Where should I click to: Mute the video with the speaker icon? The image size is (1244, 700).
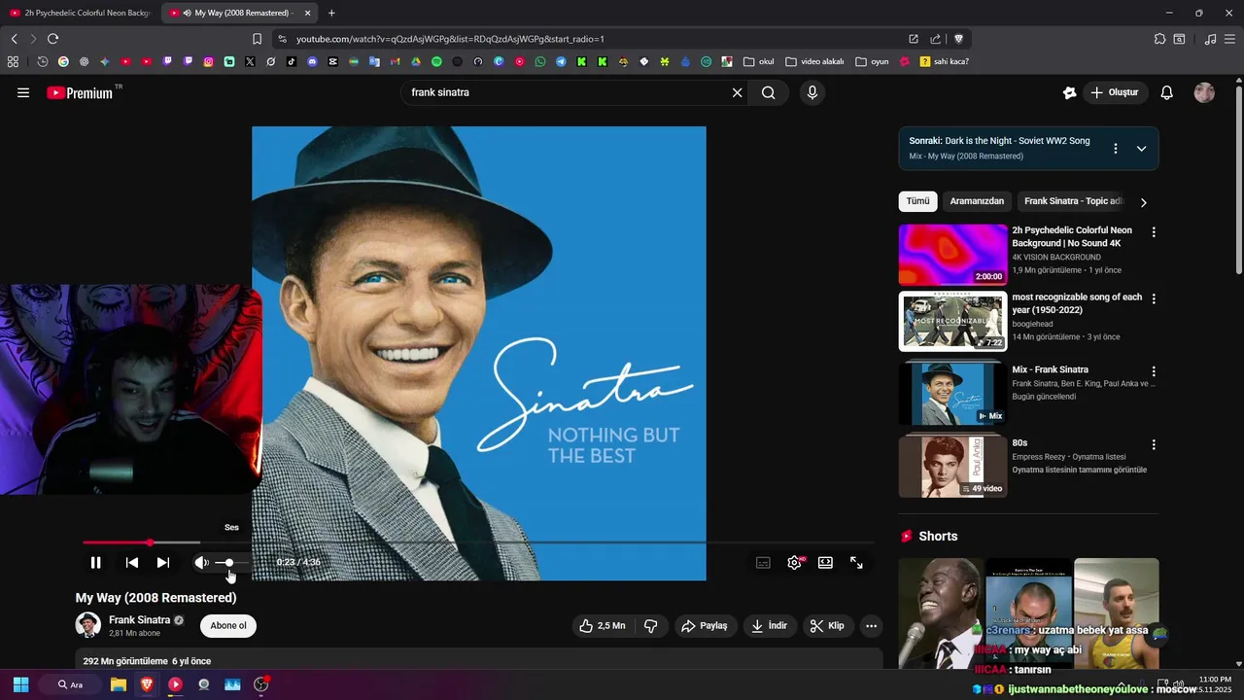[x=201, y=562]
